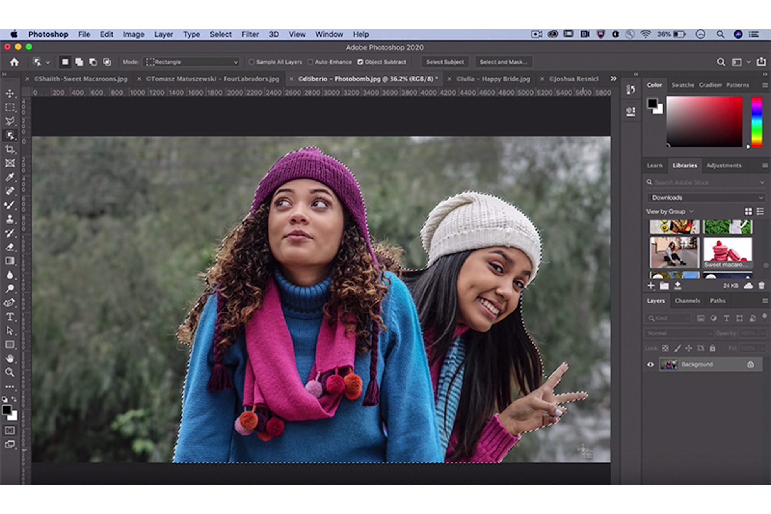Image resolution: width=771 pixels, height=514 pixels.
Task: Enable the Sample All Layers checkbox
Action: 252,62
